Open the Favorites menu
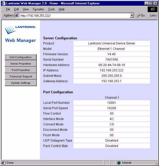159x166 pixels. tap(38, 9)
